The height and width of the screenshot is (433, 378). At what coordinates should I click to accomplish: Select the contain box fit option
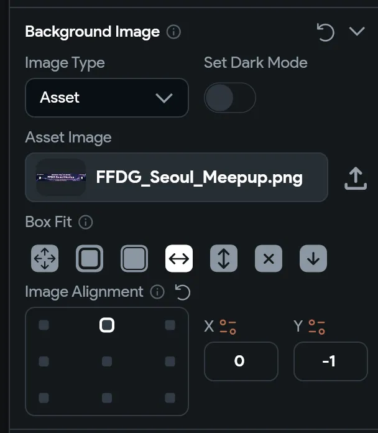90,259
